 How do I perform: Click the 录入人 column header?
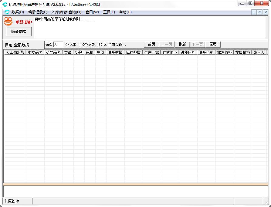coord(259,52)
